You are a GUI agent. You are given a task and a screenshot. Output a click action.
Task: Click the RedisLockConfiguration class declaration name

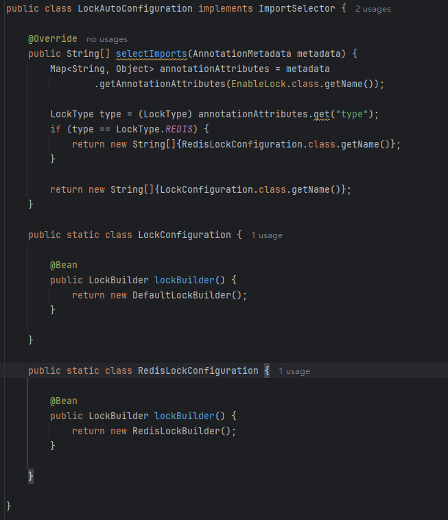[x=198, y=370]
